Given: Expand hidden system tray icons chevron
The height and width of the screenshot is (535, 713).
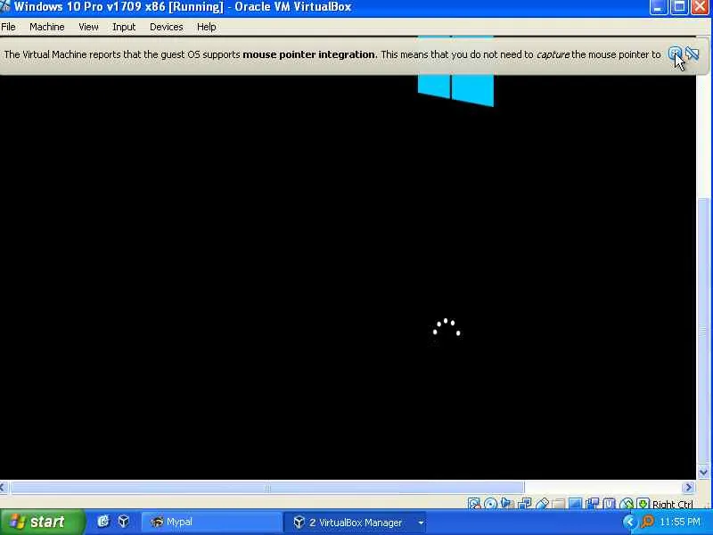Looking at the screenshot, I should coord(630,522).
